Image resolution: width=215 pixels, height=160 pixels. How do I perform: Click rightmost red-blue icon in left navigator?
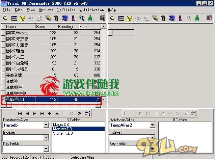click(87, 113)
